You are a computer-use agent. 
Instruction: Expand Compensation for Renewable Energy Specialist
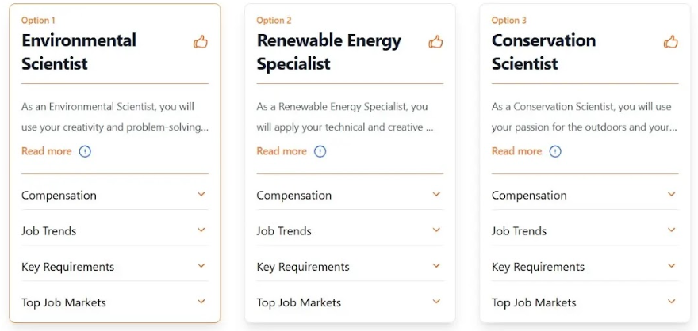[436, 195]
